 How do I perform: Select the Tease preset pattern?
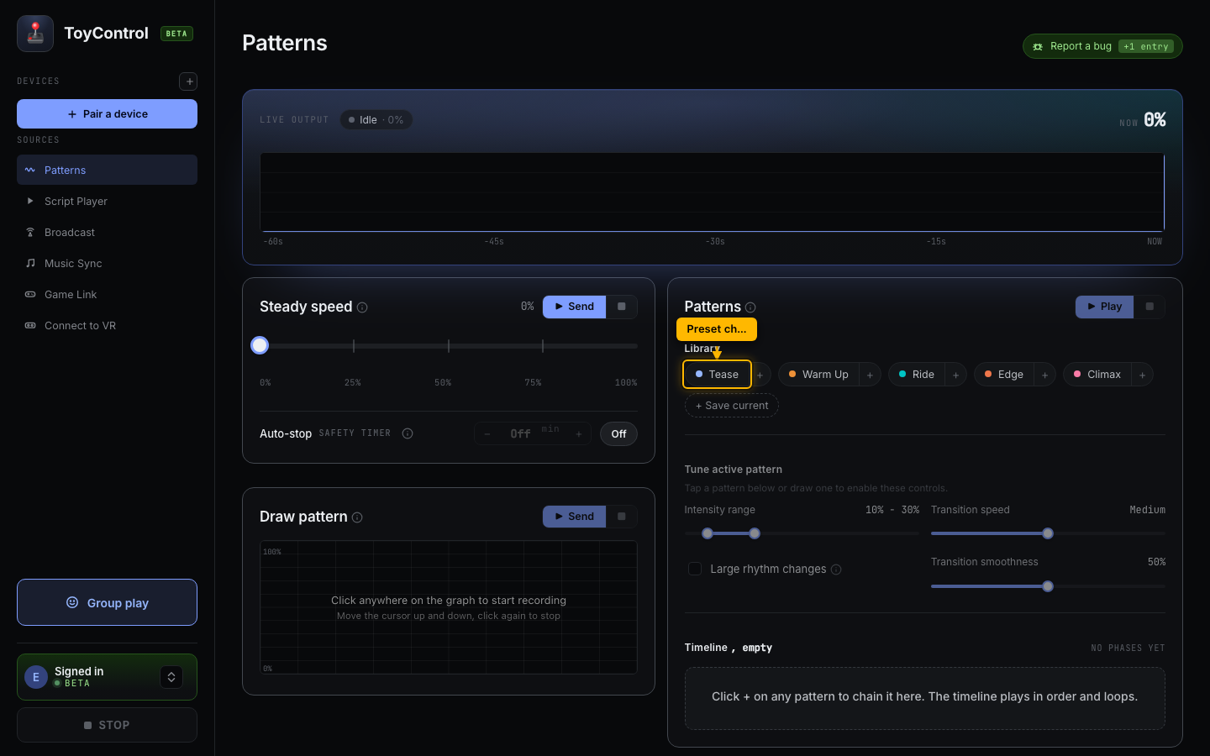[717, 375]
